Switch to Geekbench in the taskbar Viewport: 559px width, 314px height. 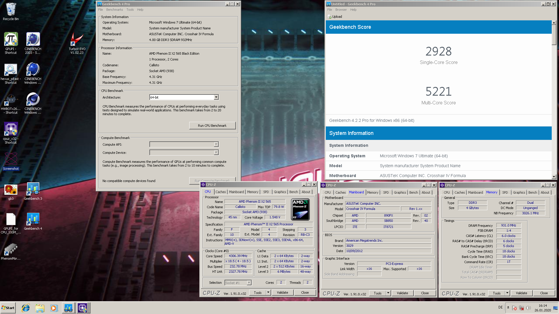click(68, 308)
